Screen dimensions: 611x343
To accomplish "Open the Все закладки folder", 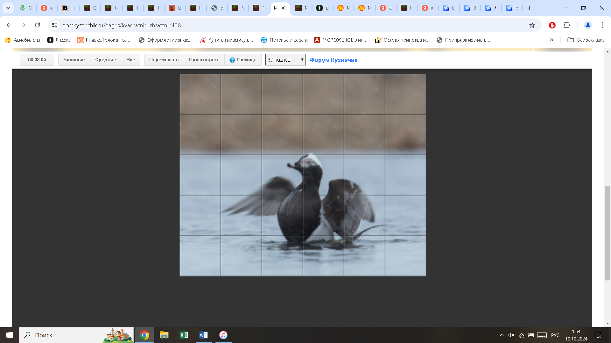I will click(586, 40).
